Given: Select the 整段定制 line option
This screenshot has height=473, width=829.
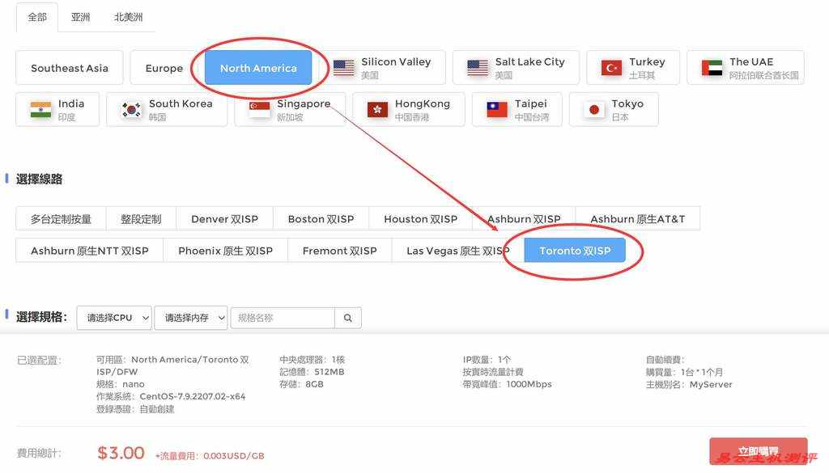Looking at the screenshot, I should pos(141,218).
